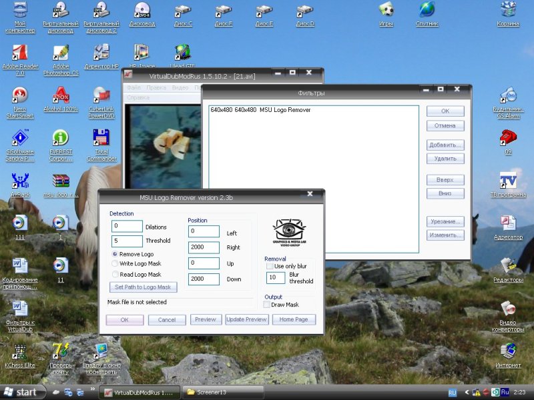Select the Интернет desktop shortcut

coord(508,351)
